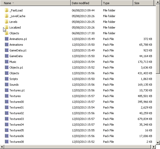Viewport: 160px width, 149px height.
Task: Select the Textures00 file name
Action: point(17,102)
